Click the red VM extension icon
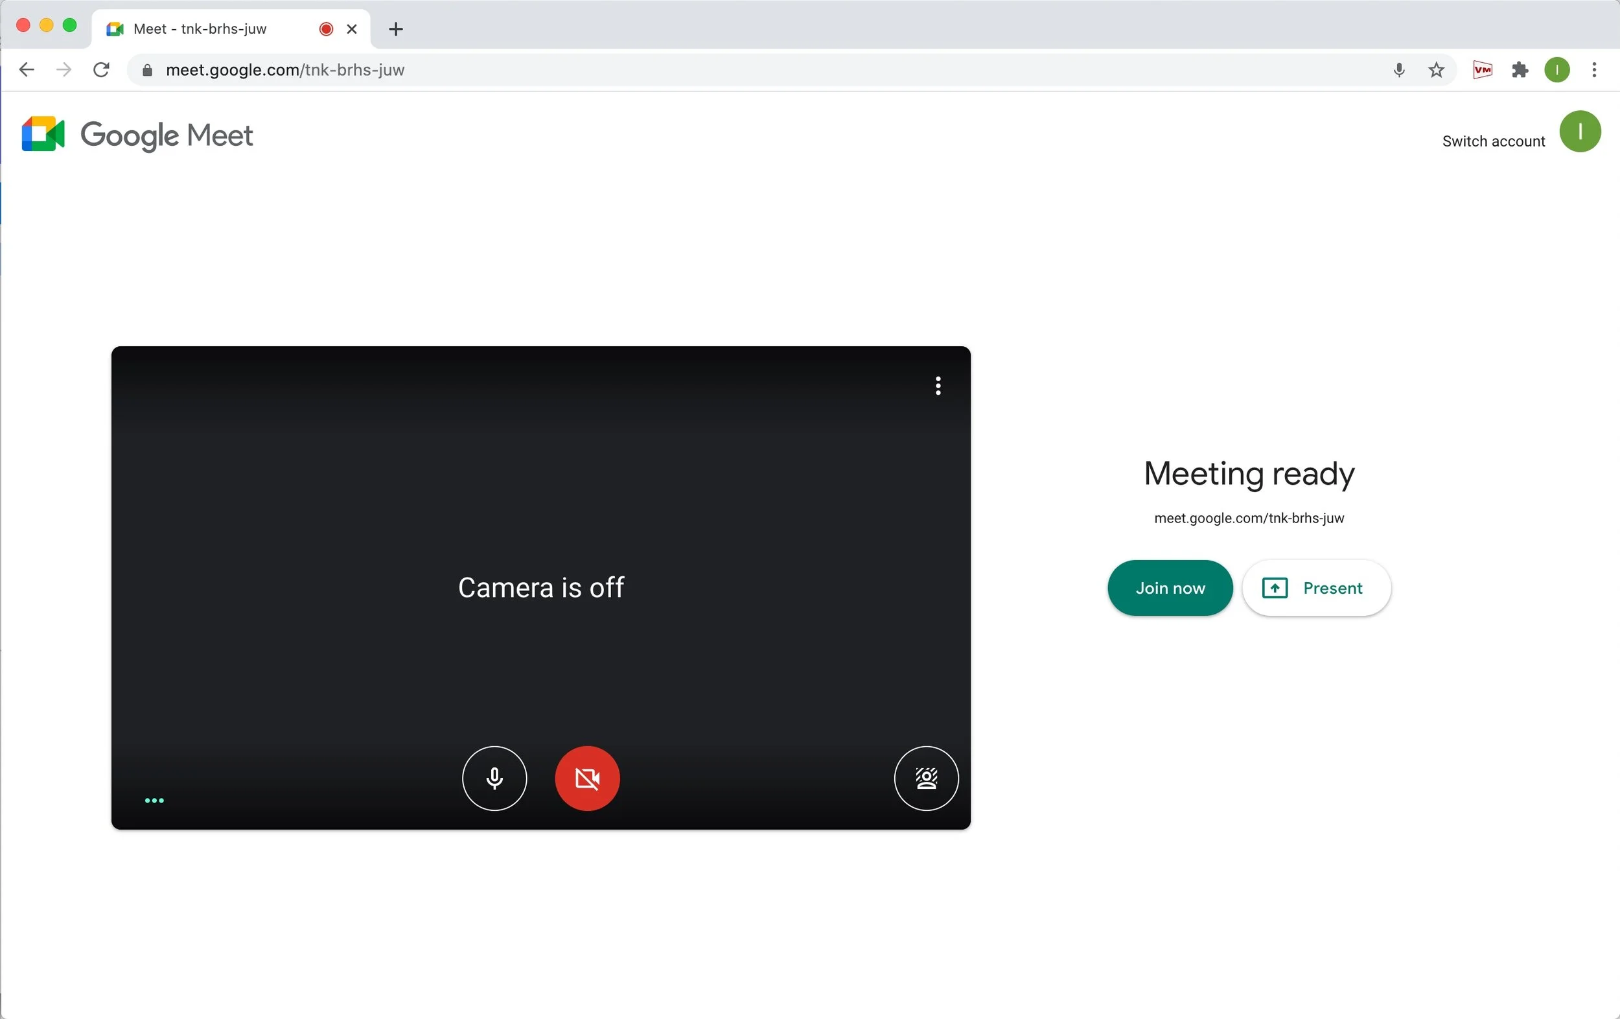The height and width of the screenshot is (1019, 1620). 1483,70
